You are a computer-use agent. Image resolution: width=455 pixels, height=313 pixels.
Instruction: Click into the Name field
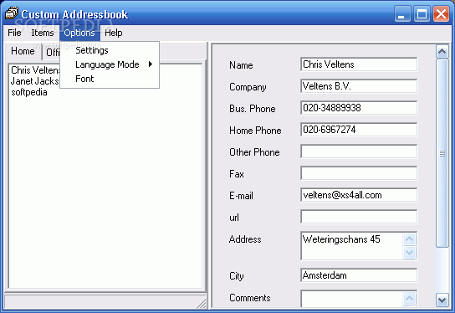coord(359,64)
